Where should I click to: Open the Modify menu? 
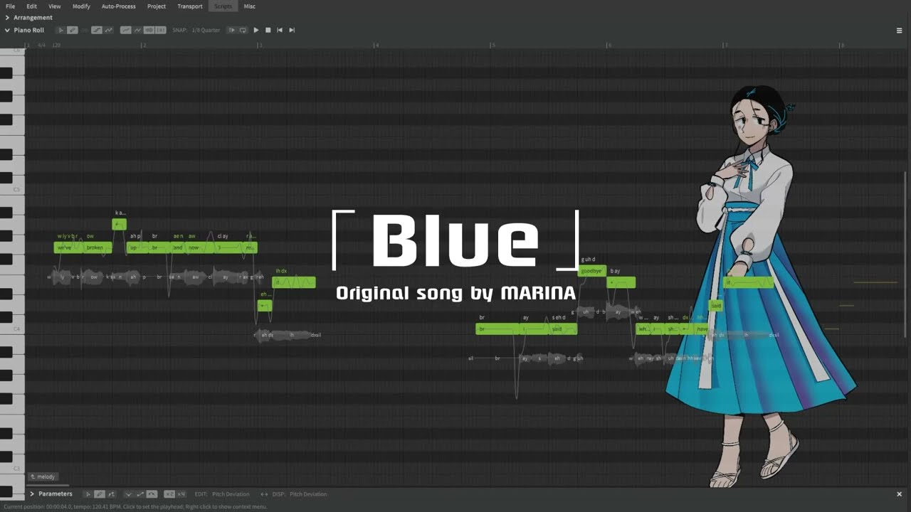click(x=81, y=6)
